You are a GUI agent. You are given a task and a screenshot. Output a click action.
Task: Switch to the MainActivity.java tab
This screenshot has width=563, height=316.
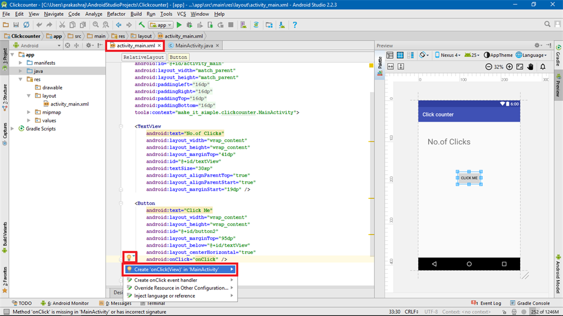click(194, 46)
